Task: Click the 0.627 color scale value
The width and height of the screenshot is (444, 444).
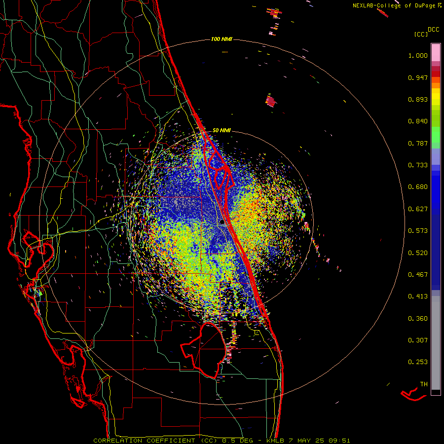Action: [418, 209]
